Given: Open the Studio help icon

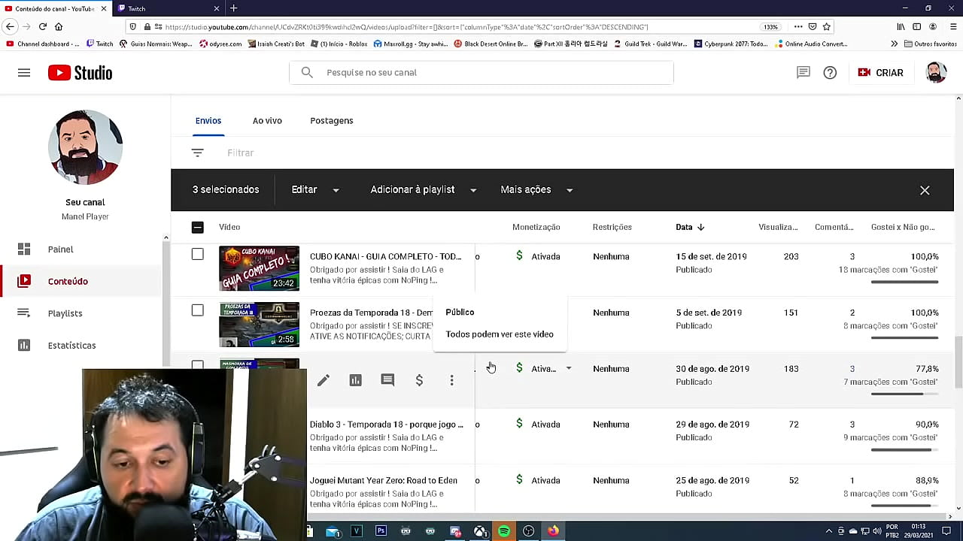Looking at the screenshot, I should (x=830, y=72).
